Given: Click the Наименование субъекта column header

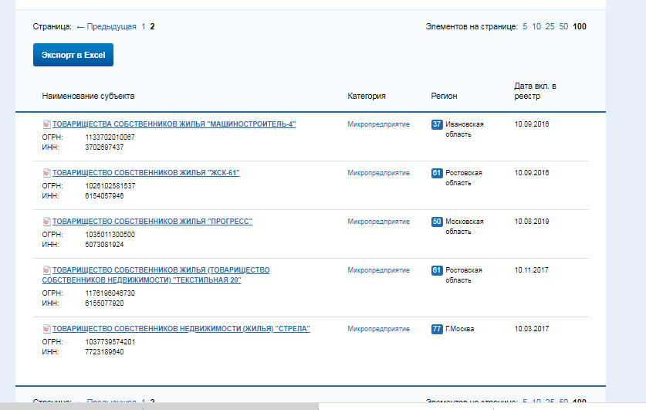Looking at the screenshot, I should (x=88, y=96).
